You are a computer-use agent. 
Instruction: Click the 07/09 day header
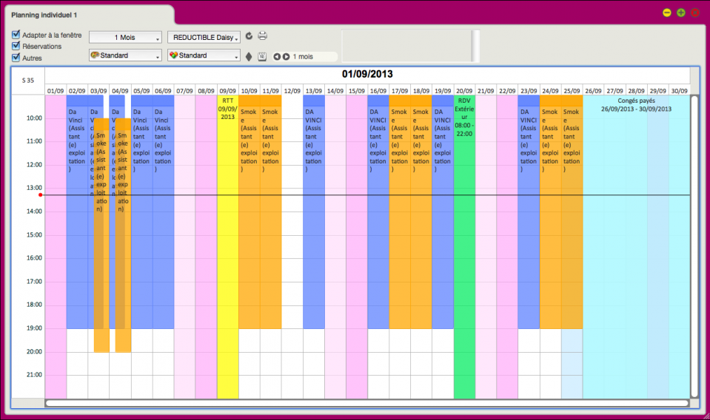(185, 91)
